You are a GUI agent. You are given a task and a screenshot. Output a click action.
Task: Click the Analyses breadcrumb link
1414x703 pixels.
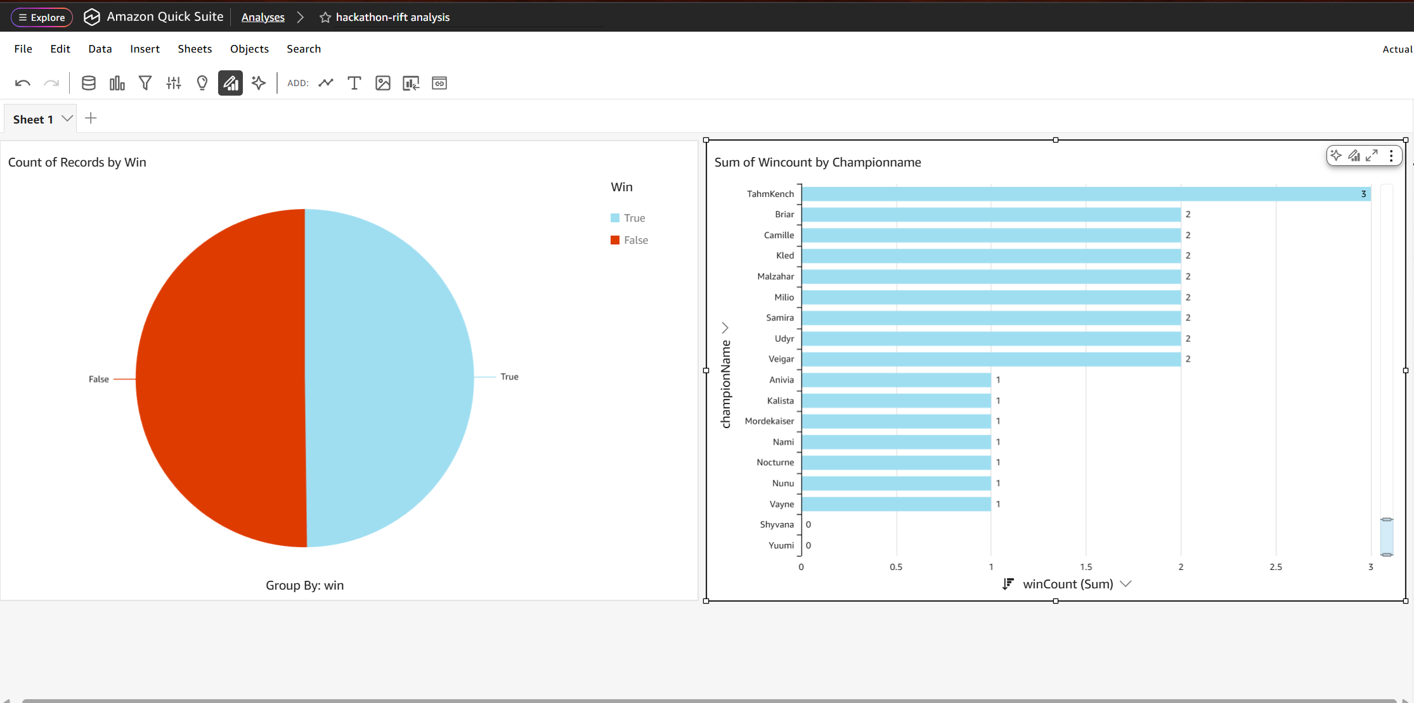pos(263,17)
